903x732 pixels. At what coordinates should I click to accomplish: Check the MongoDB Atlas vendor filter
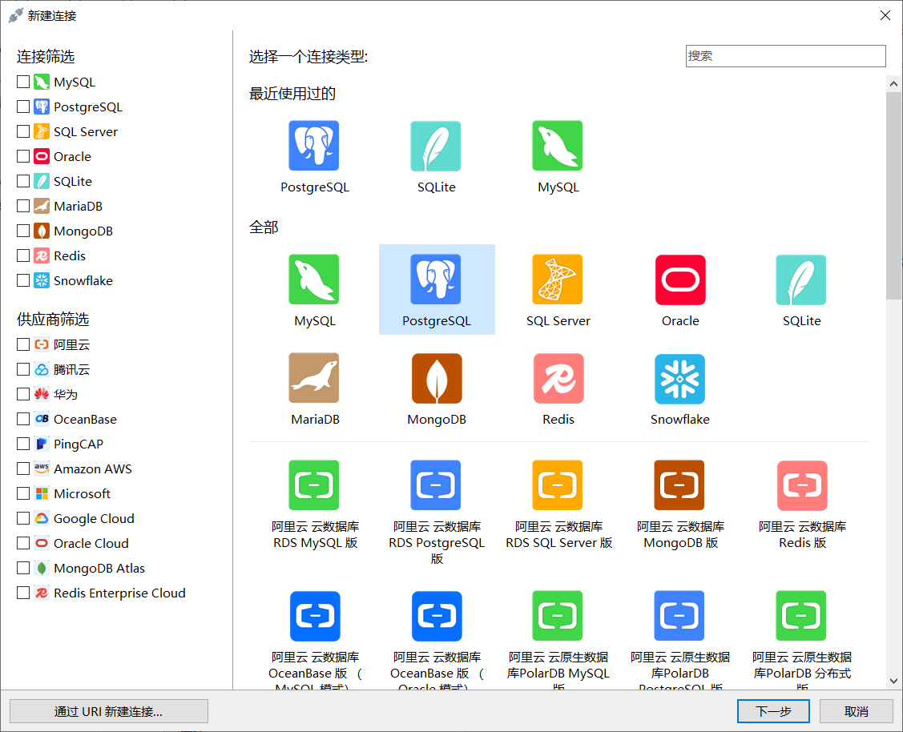pos(23,569)
